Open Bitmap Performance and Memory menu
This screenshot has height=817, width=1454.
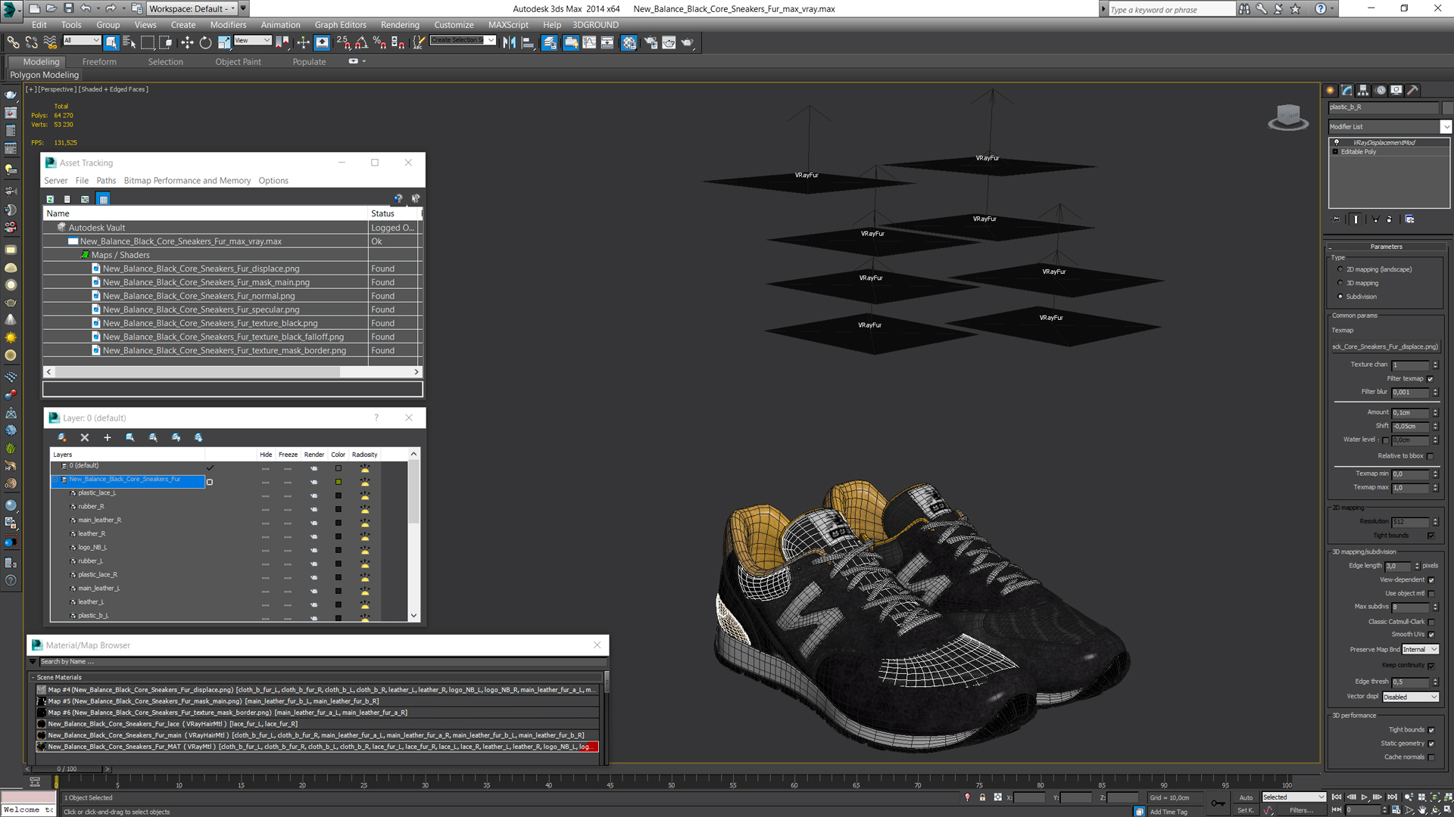(x=187, y=181)
